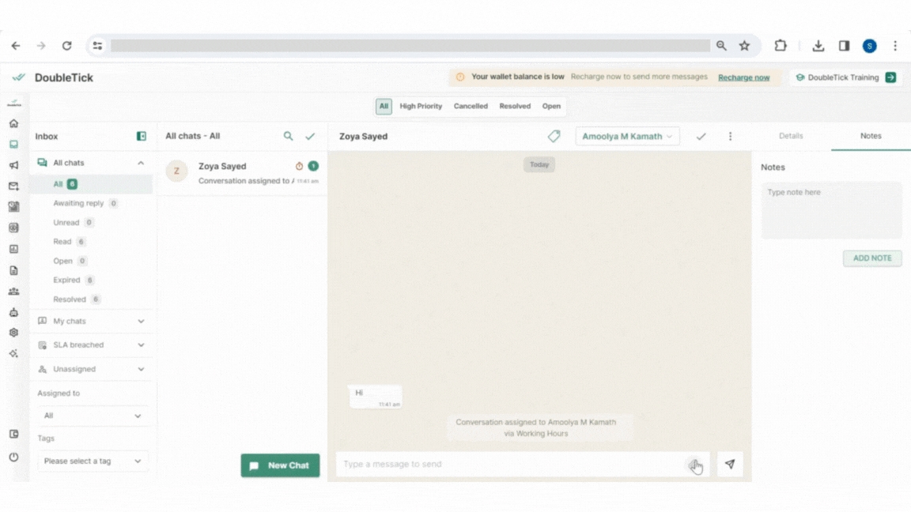Viewport: 911px width, 512px height.
Task: Click the 'Type note here' text area
Action: click(x=831, y=210)
